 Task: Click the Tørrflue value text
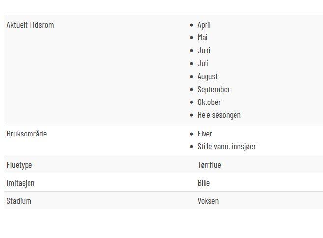pyautogui.click(x=209, y=165)
